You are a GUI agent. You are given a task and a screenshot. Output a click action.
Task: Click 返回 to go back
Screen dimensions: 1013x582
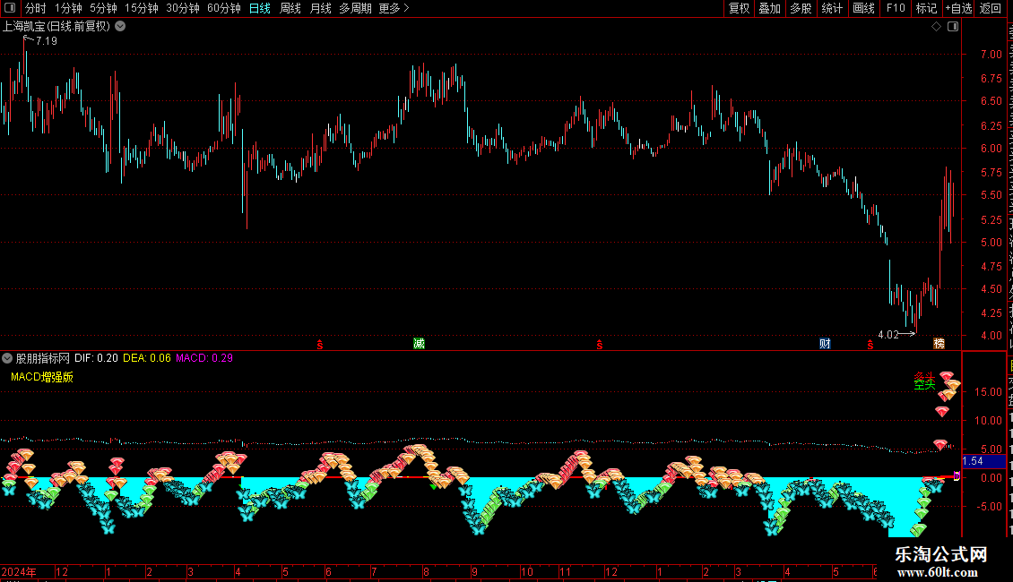point(990,8)
